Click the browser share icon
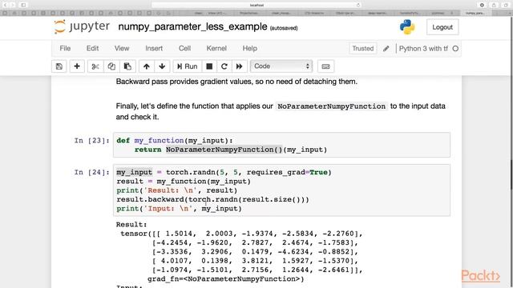Image resolution: width=513 pixels, height=288 pixels. point(494,5)
